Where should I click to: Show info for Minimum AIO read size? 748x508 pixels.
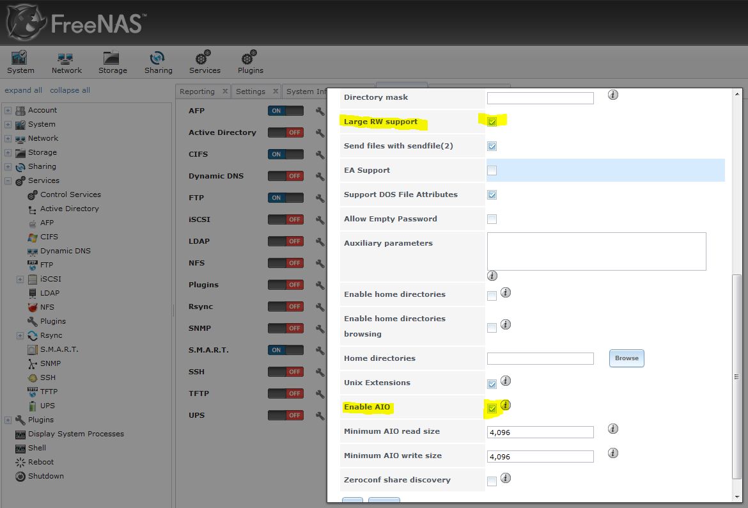(613, 429)
